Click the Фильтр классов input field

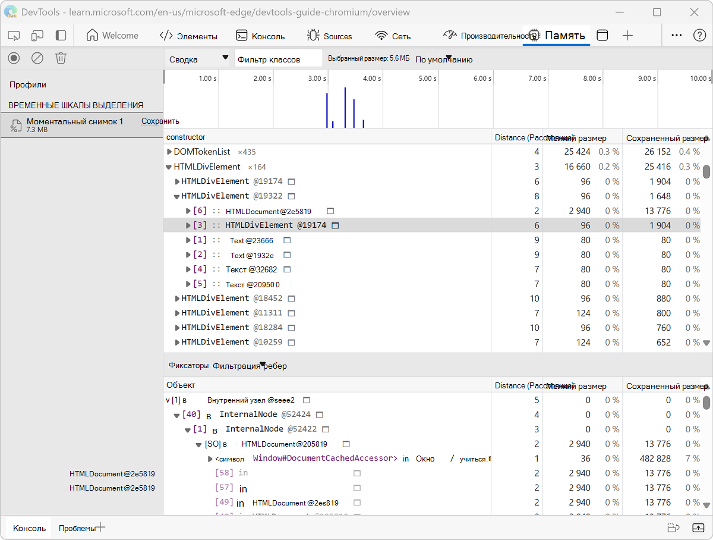(278, 59)
